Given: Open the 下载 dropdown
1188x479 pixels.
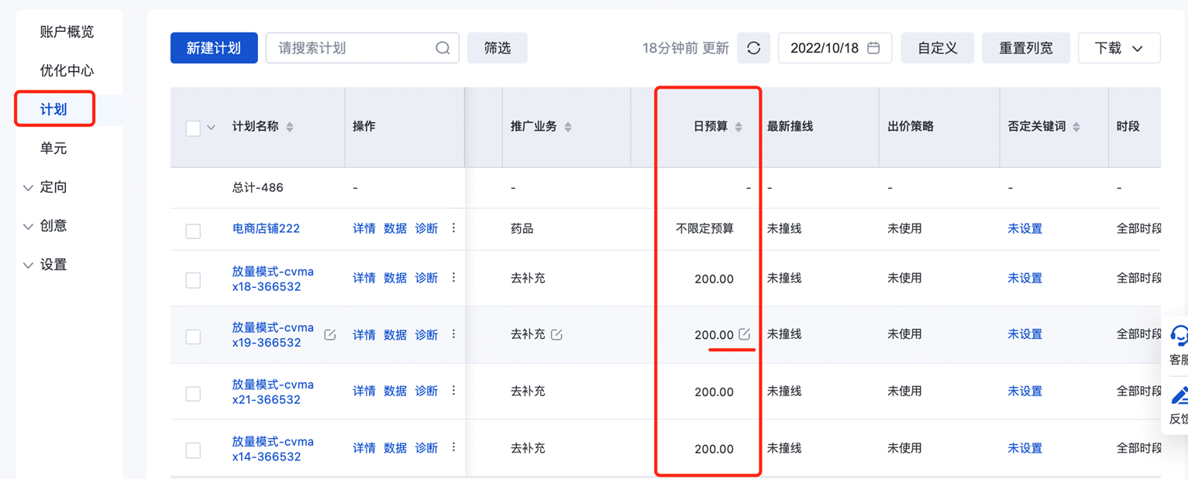Looking at the screenshot, I should click(1119, 48).
